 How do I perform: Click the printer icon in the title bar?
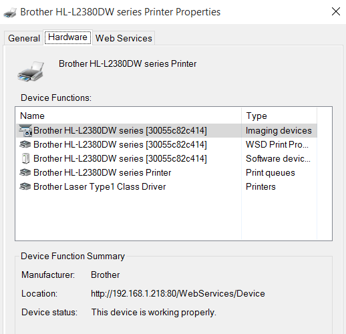tap(10, 13)
